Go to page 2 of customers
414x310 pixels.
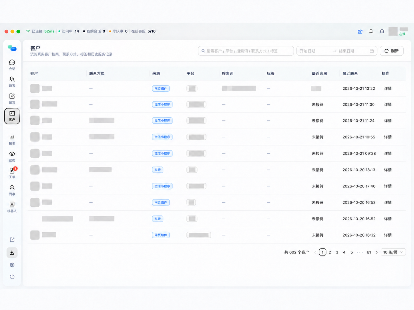click(x=330, y=252)
